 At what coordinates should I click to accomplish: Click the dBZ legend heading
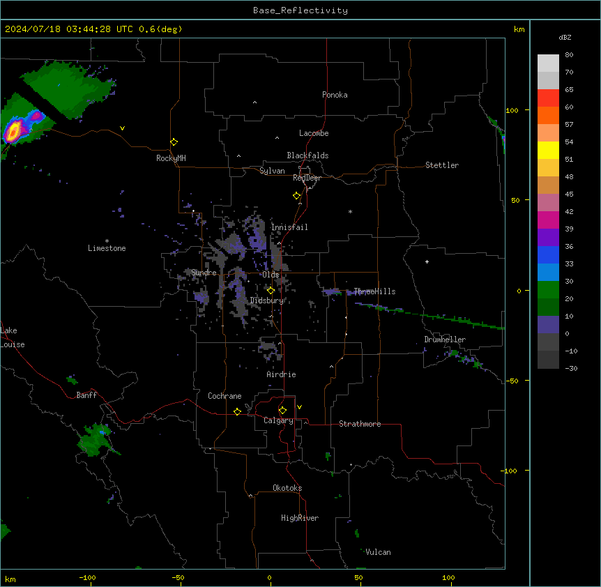click(x=565, y=37)
